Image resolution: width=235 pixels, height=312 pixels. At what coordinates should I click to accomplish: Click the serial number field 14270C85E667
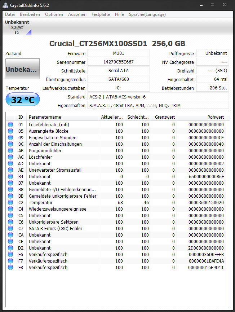(x=119, y=62)
